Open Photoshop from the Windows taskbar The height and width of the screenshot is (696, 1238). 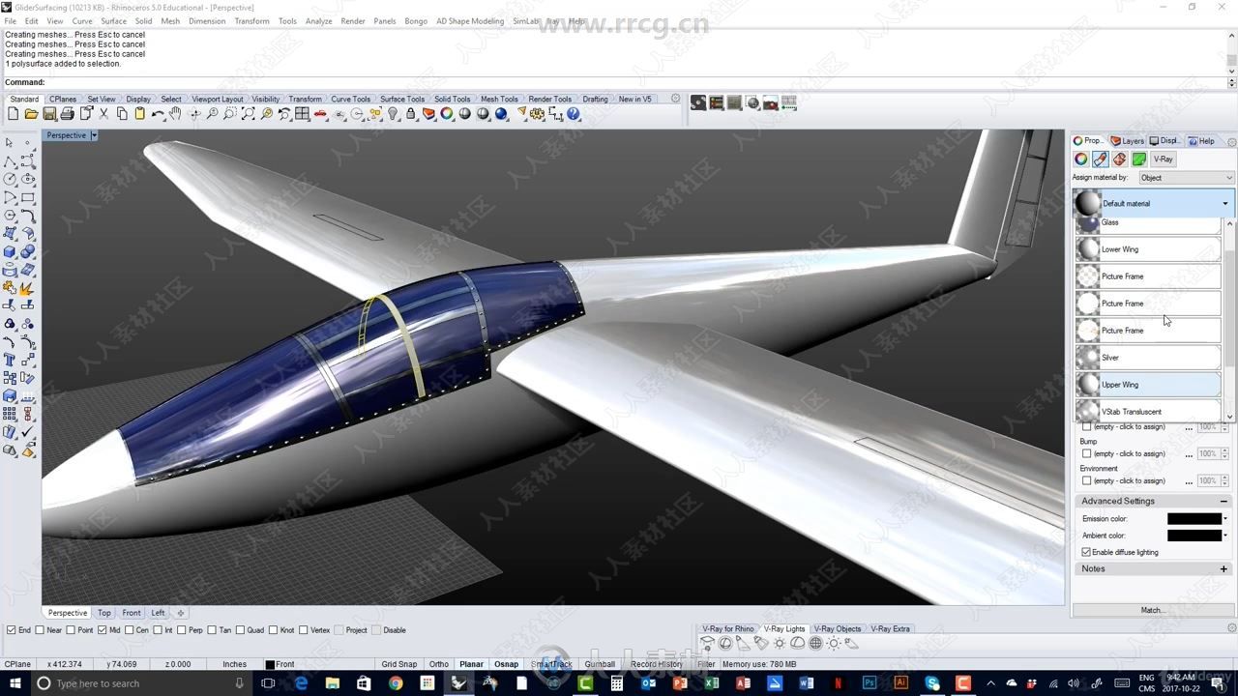(869, 683)
